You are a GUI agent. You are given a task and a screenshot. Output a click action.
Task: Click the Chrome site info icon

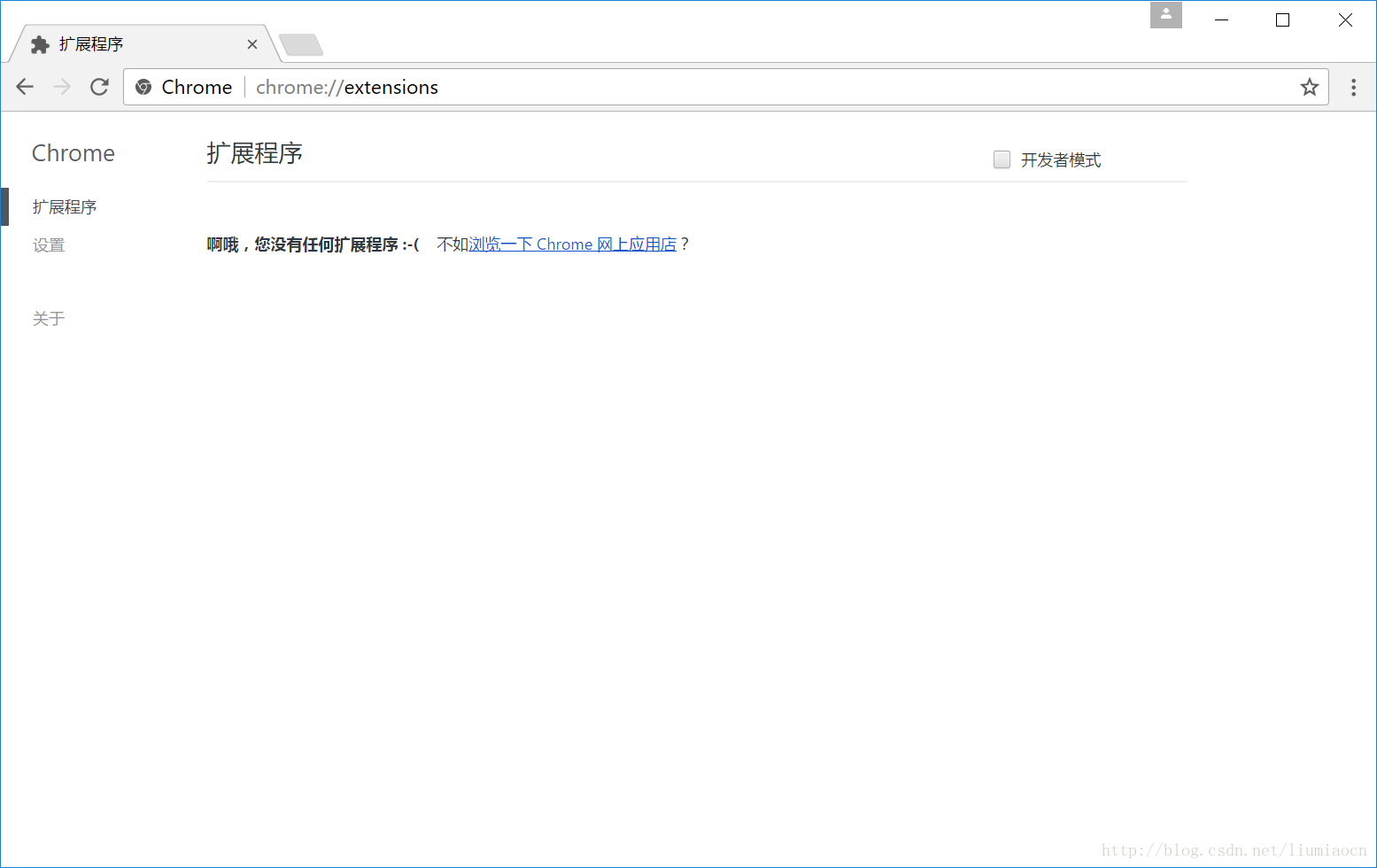click(x=143, y=87)
